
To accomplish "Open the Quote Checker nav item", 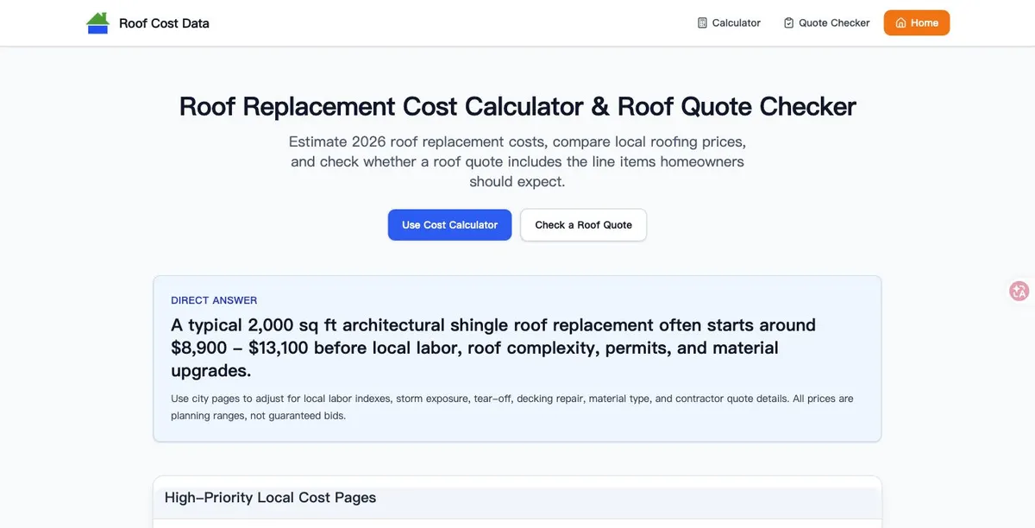I will click(x=826, y=23).
